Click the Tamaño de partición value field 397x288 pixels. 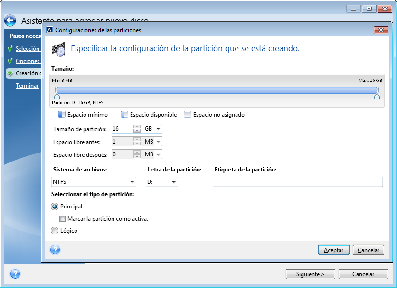(123, 129)
